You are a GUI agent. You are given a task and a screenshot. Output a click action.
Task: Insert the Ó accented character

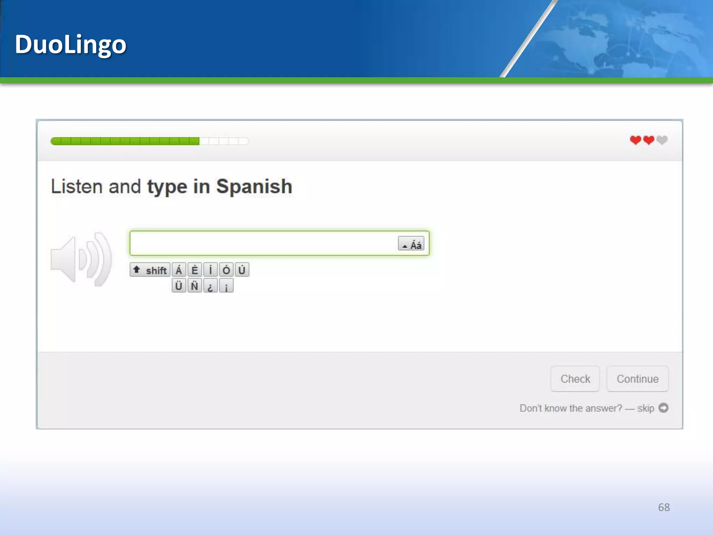[226, 270]
